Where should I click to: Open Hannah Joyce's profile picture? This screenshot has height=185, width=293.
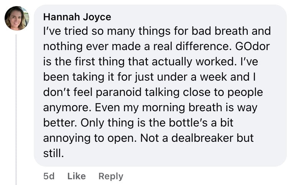tap(17, 18)
